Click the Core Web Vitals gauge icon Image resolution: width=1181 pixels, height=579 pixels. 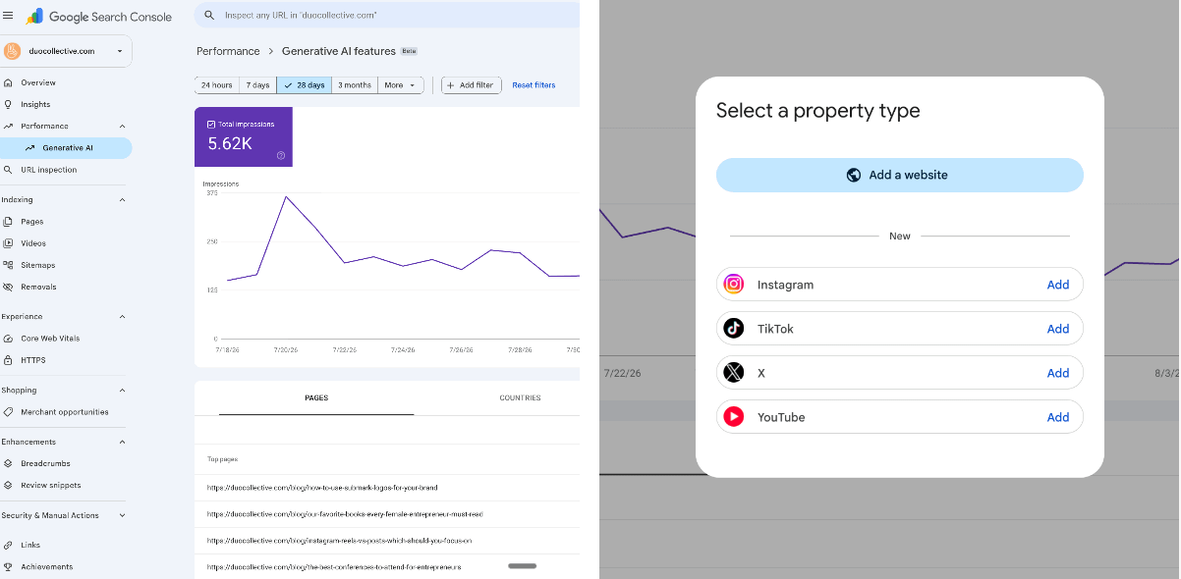pos(8,339)
